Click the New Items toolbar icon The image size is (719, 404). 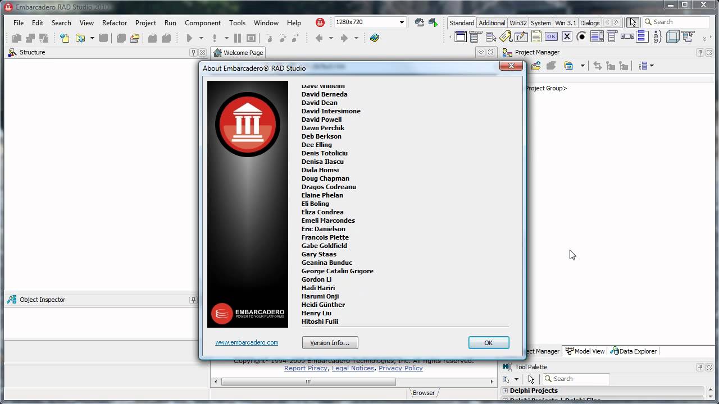click(x=65, y=38)
